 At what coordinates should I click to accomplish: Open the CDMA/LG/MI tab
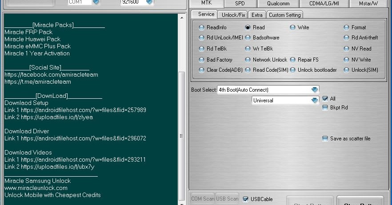pyautogui.click(x=324, y=4)
